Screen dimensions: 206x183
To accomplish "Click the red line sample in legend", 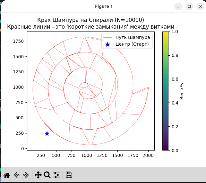I will [x=108, y=38].
